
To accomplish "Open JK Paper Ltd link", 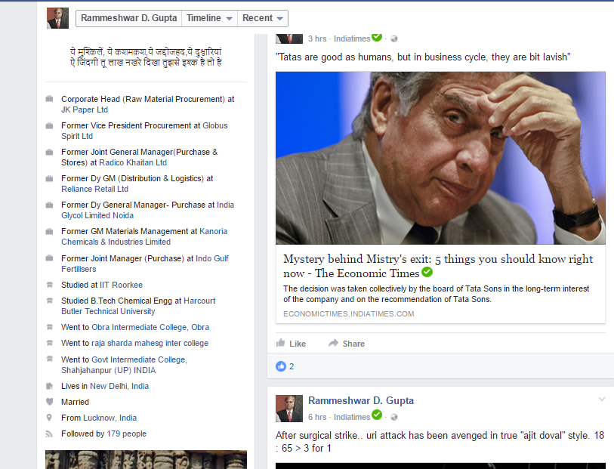I will click(x=84, y=110).
